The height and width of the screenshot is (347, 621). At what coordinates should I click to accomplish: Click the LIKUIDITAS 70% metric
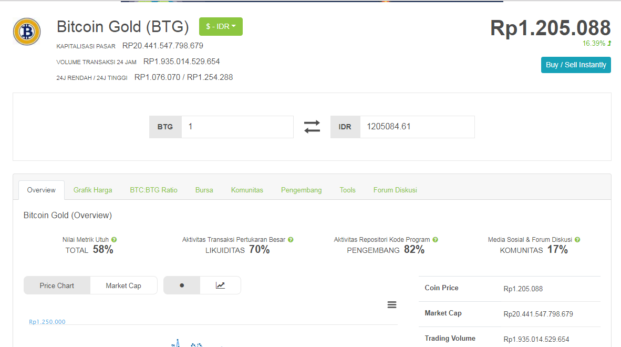[x=237, y=250]
